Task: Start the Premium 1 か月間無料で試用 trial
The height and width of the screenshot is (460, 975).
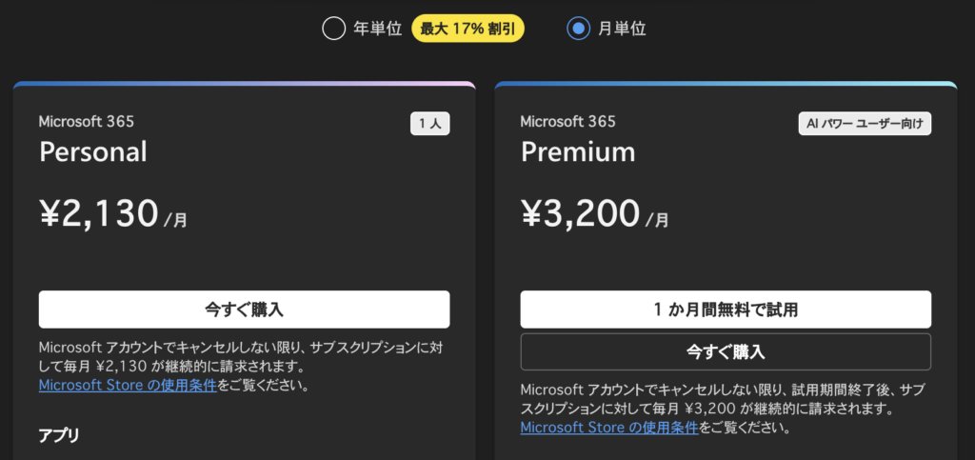Action: coord(726,310)
